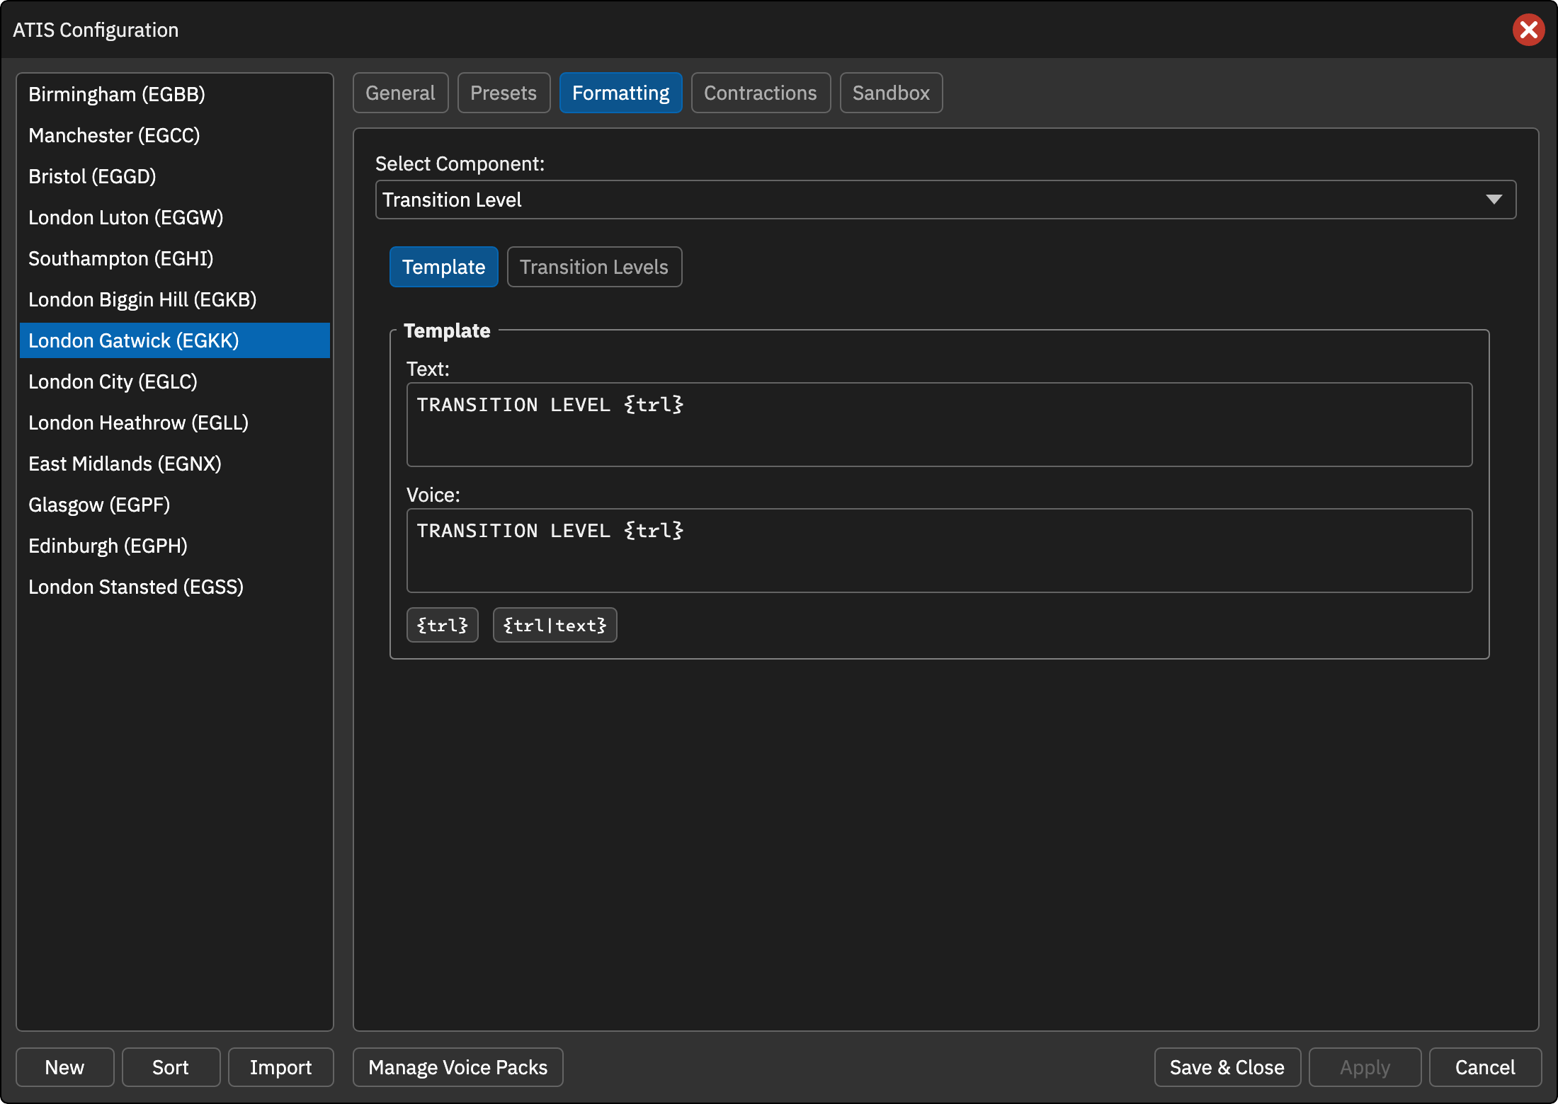The width and height of the screenshot is (1558, 1104).
Task: Open the Presets tab
Action: 504,93
